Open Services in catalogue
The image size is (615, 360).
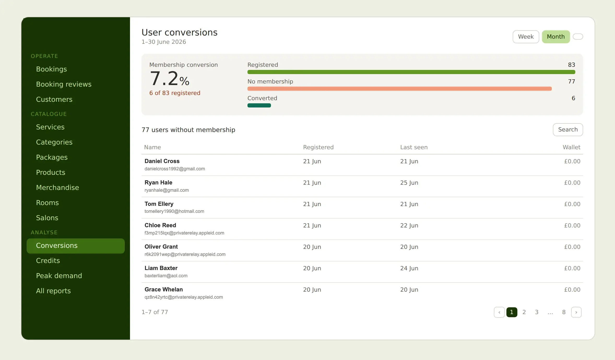76,127
